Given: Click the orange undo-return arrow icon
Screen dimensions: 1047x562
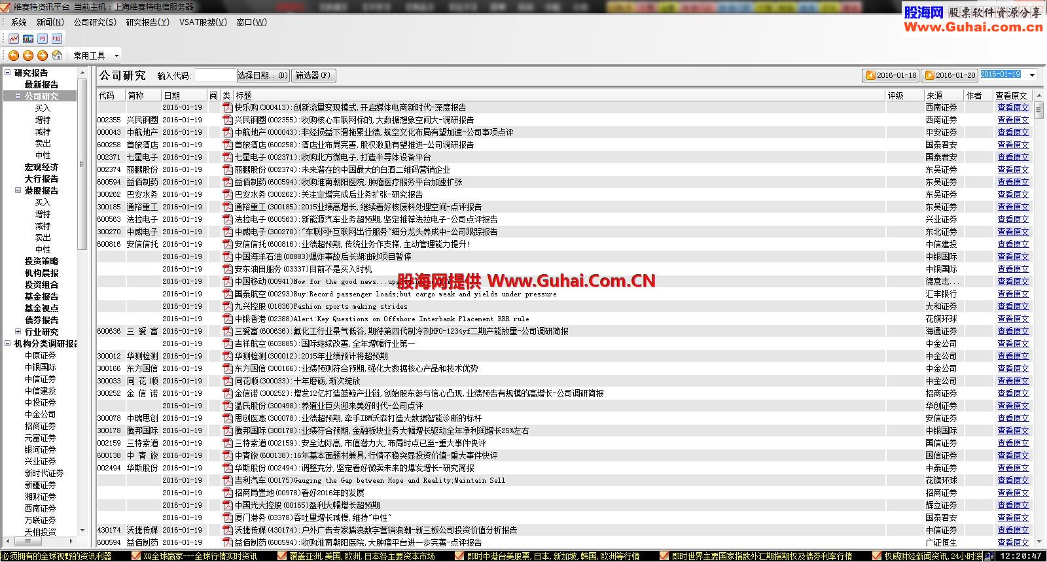Looking at the screenshot, I should pyautogui.click(x=14, y=56).
